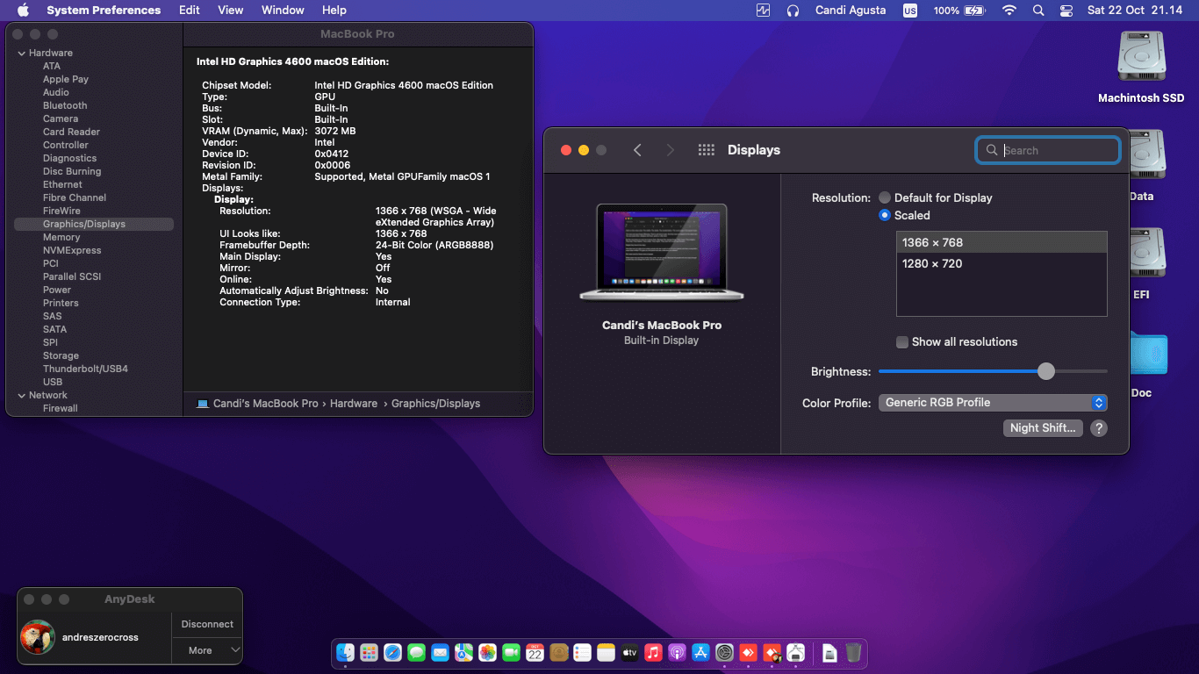Open Spotlight search from the menu bar
The width and height of the screenshot is (1199, 674).
(x=1037, y=11)
